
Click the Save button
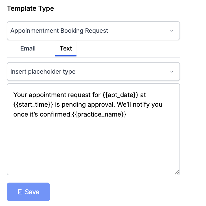click(x=28, y=192)
